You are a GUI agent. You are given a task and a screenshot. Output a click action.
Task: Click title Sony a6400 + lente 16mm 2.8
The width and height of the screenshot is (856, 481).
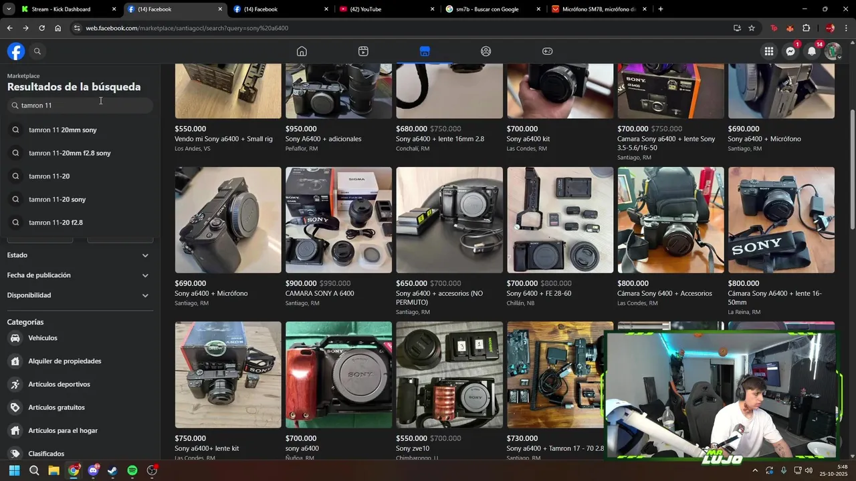(440, 139)
